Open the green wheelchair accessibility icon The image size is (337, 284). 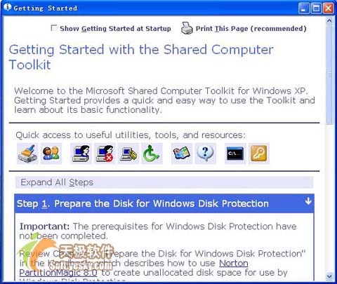pos(152,154)
